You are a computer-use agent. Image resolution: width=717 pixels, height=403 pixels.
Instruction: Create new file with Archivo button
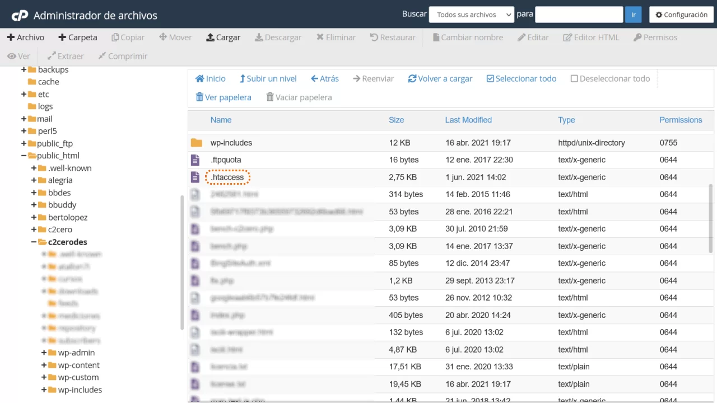coord(26,38)
